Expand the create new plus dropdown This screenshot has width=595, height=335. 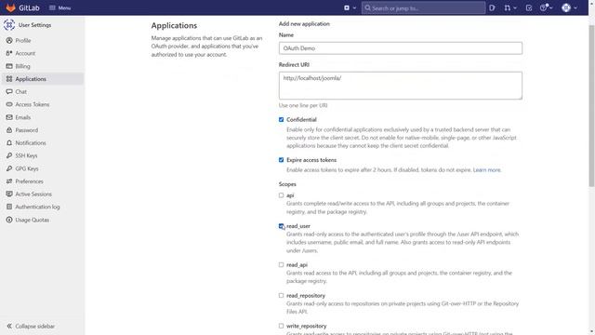tap(350, 8)
